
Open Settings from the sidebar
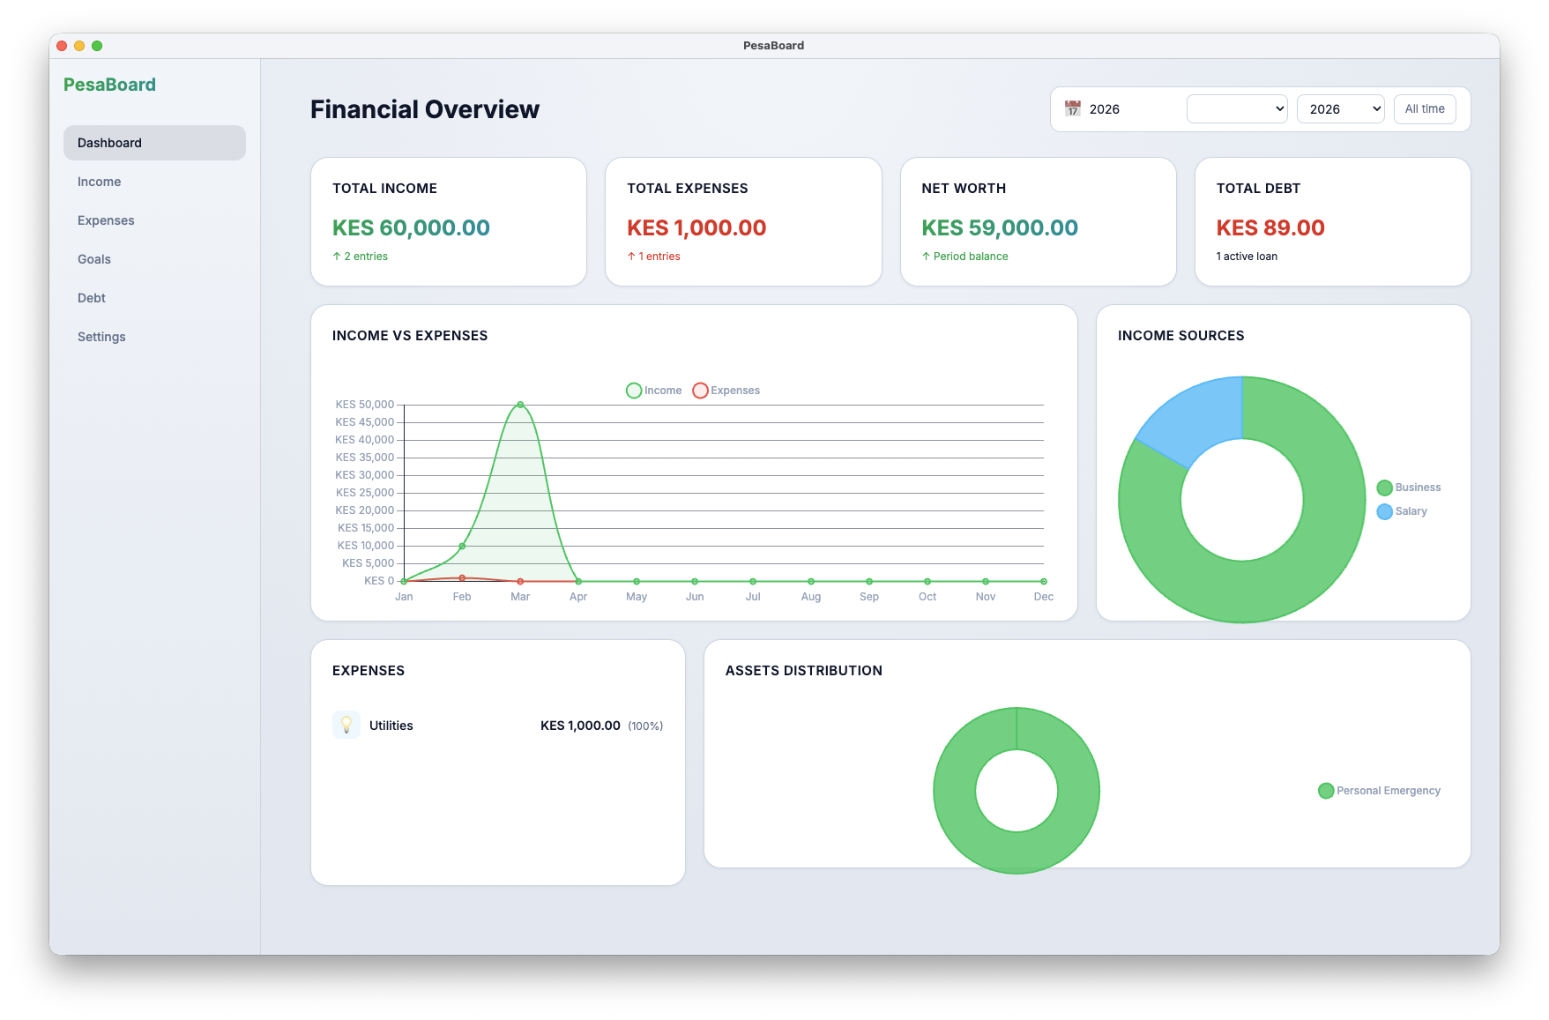point(101,337)
